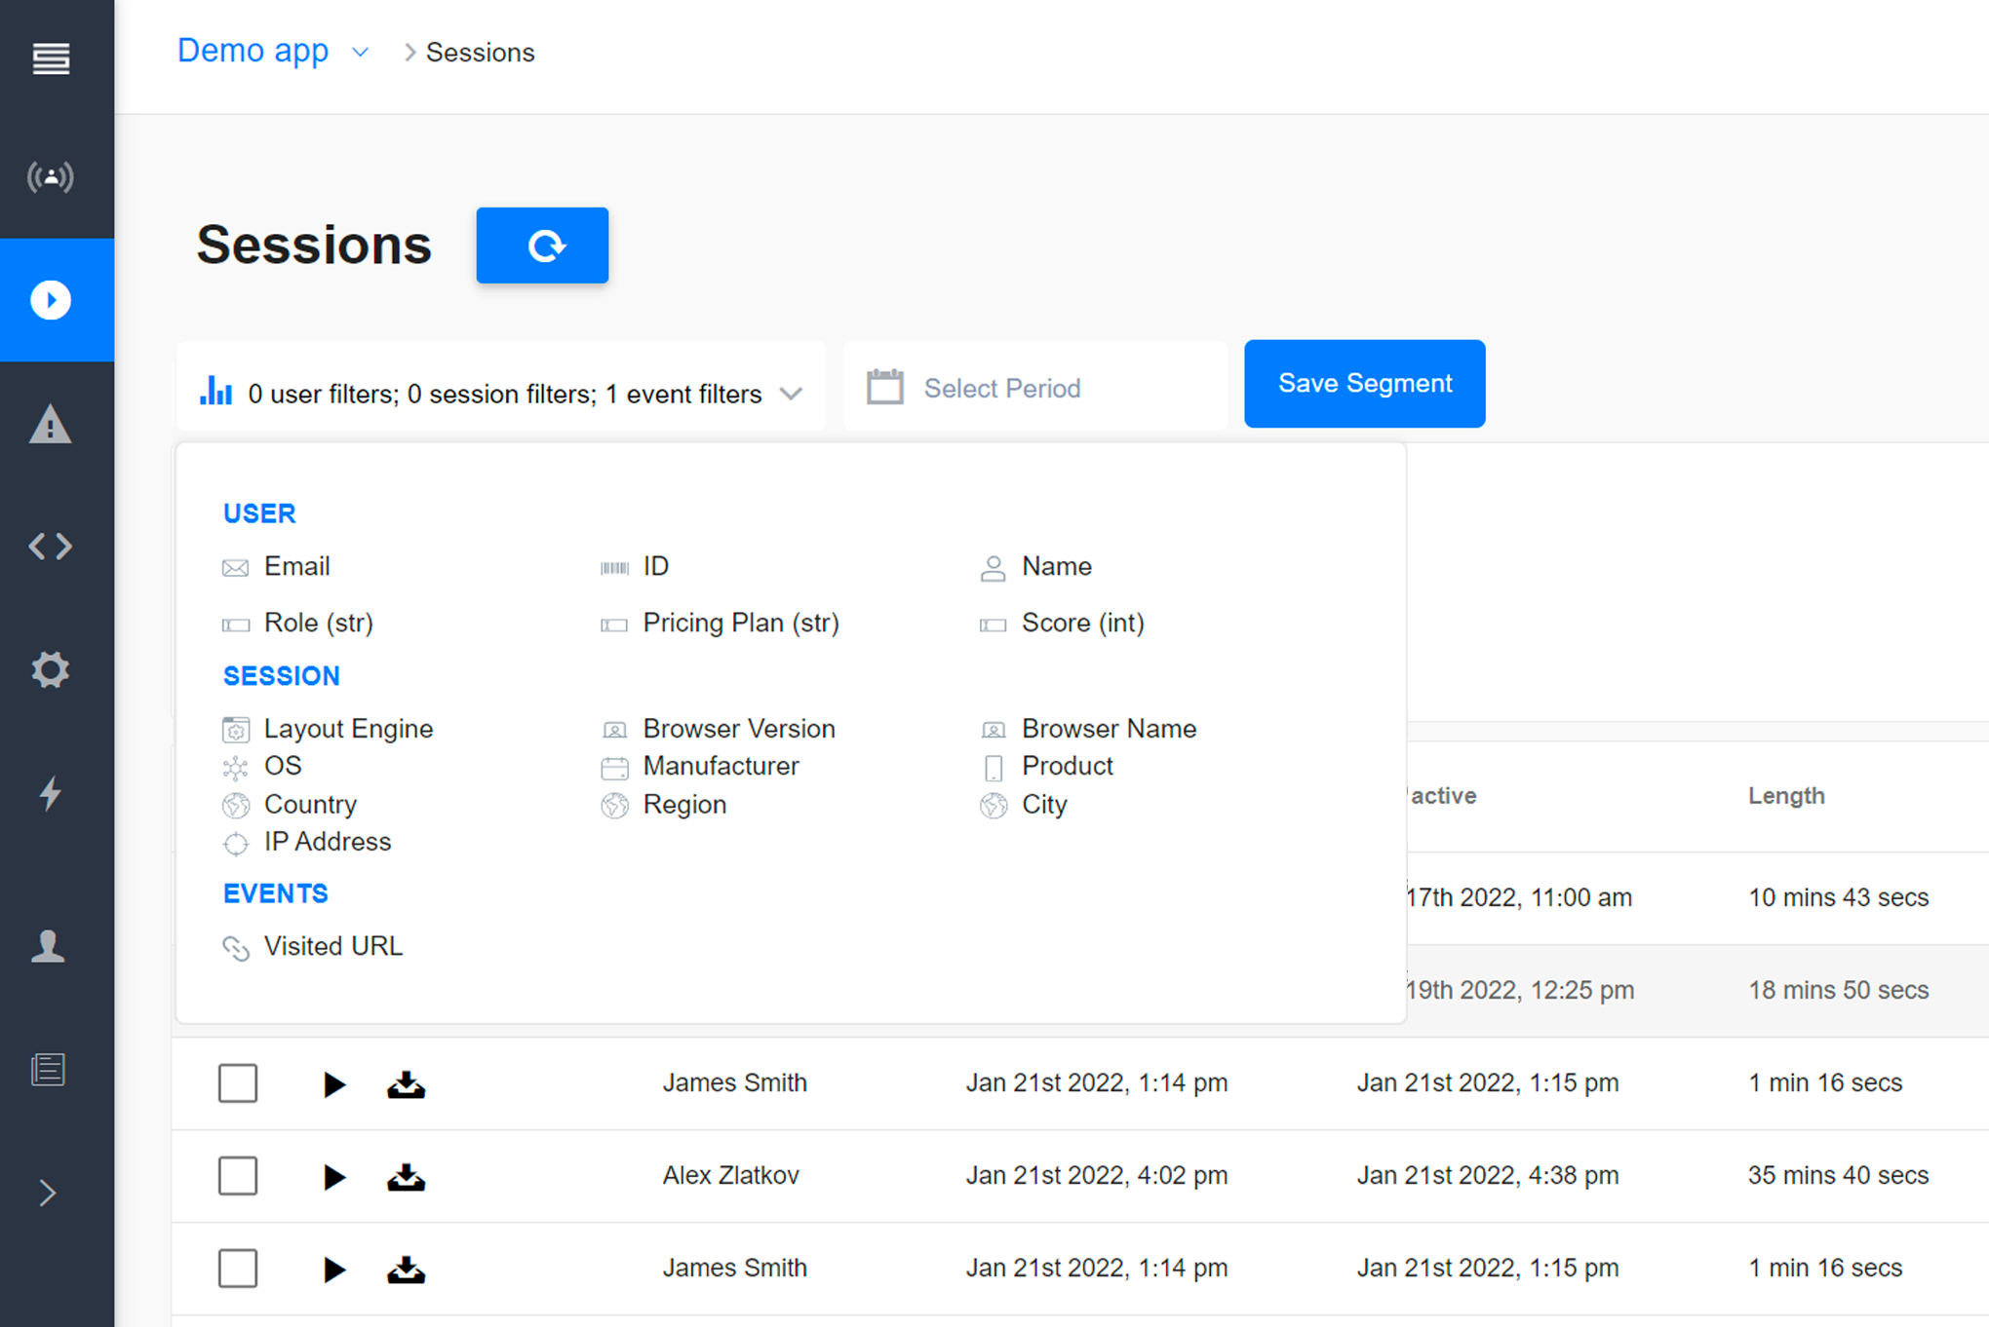This screenshot has width=1989, height=1327.
Task: Expand sidebar with bottom chevron arrow
Action: tap(47, 1193)
